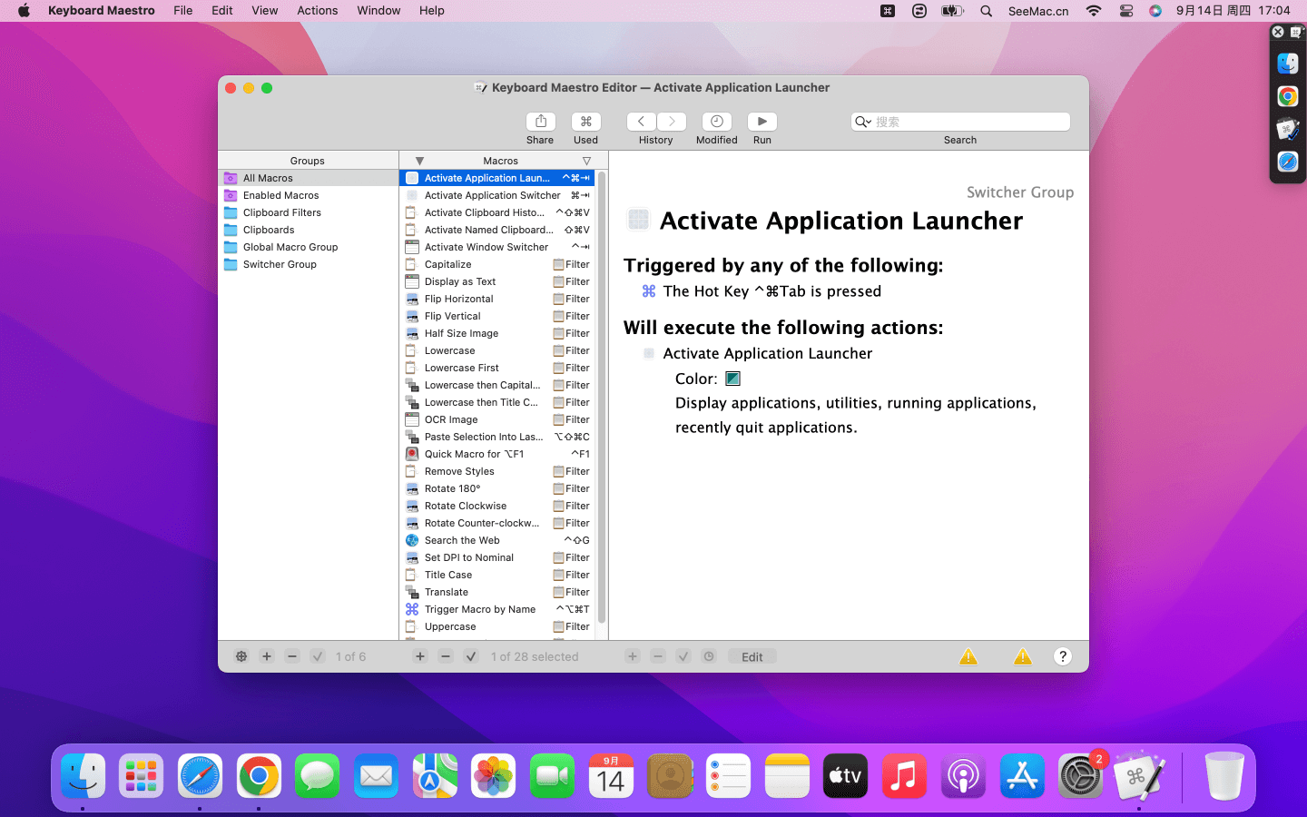Select Activate Application Switcher macro
This screenshot has width=1307, height=817.
497,195
